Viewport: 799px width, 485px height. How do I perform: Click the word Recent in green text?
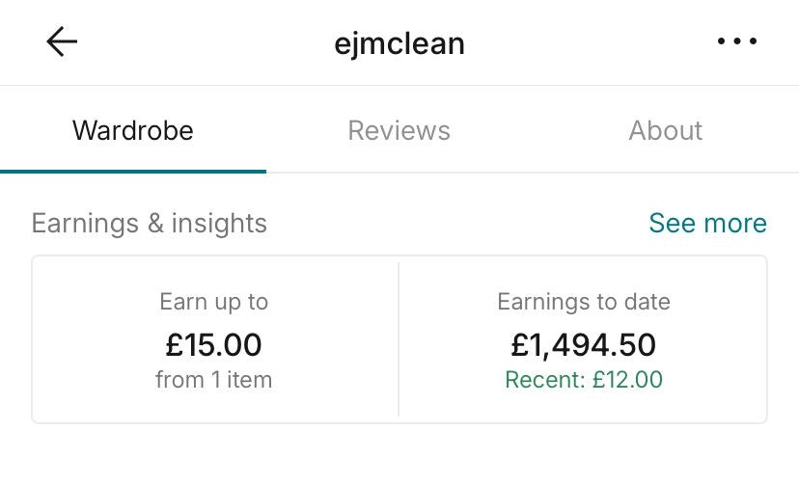coord(543,380)
